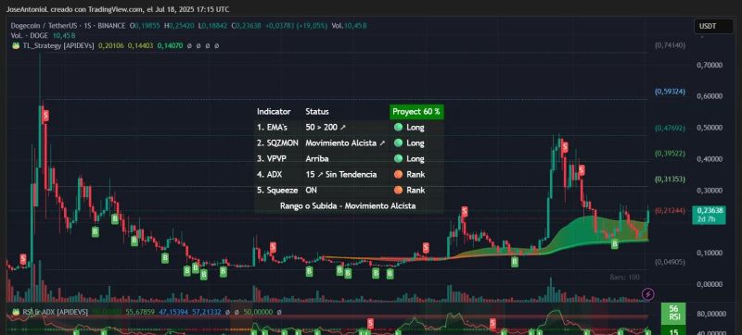
Task: Click the H0,25420 high value
Action: pos(179,26)
